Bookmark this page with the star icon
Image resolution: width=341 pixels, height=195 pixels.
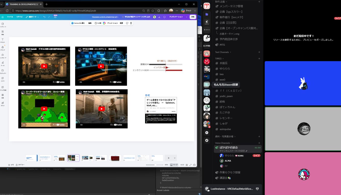[153, 11]
